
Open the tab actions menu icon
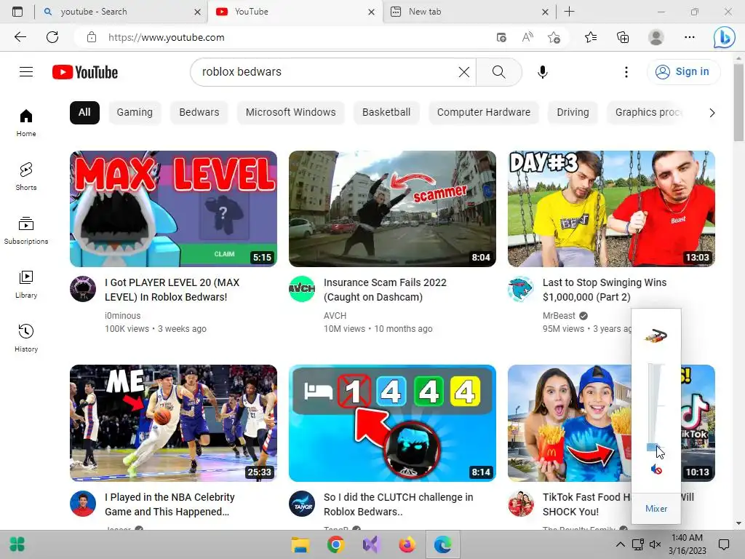click(17, 12)
